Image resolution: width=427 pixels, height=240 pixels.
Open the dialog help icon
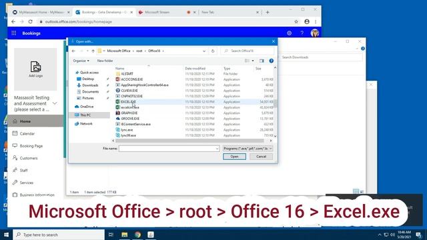coord(272,61)
